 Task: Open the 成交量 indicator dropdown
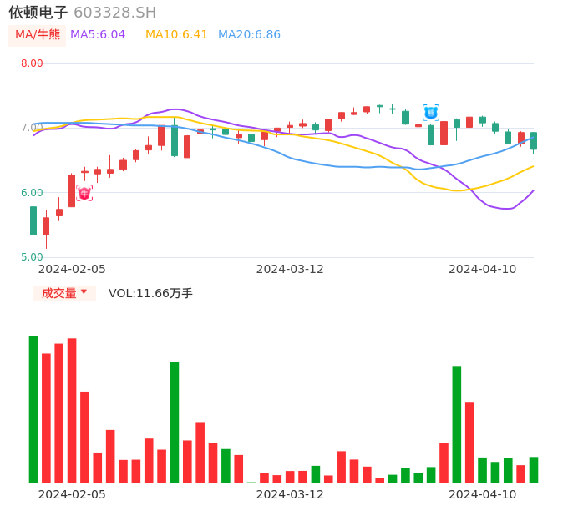64,293
